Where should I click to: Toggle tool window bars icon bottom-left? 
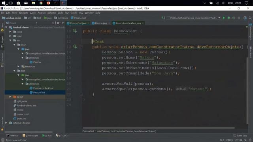(x=3, y=140)
